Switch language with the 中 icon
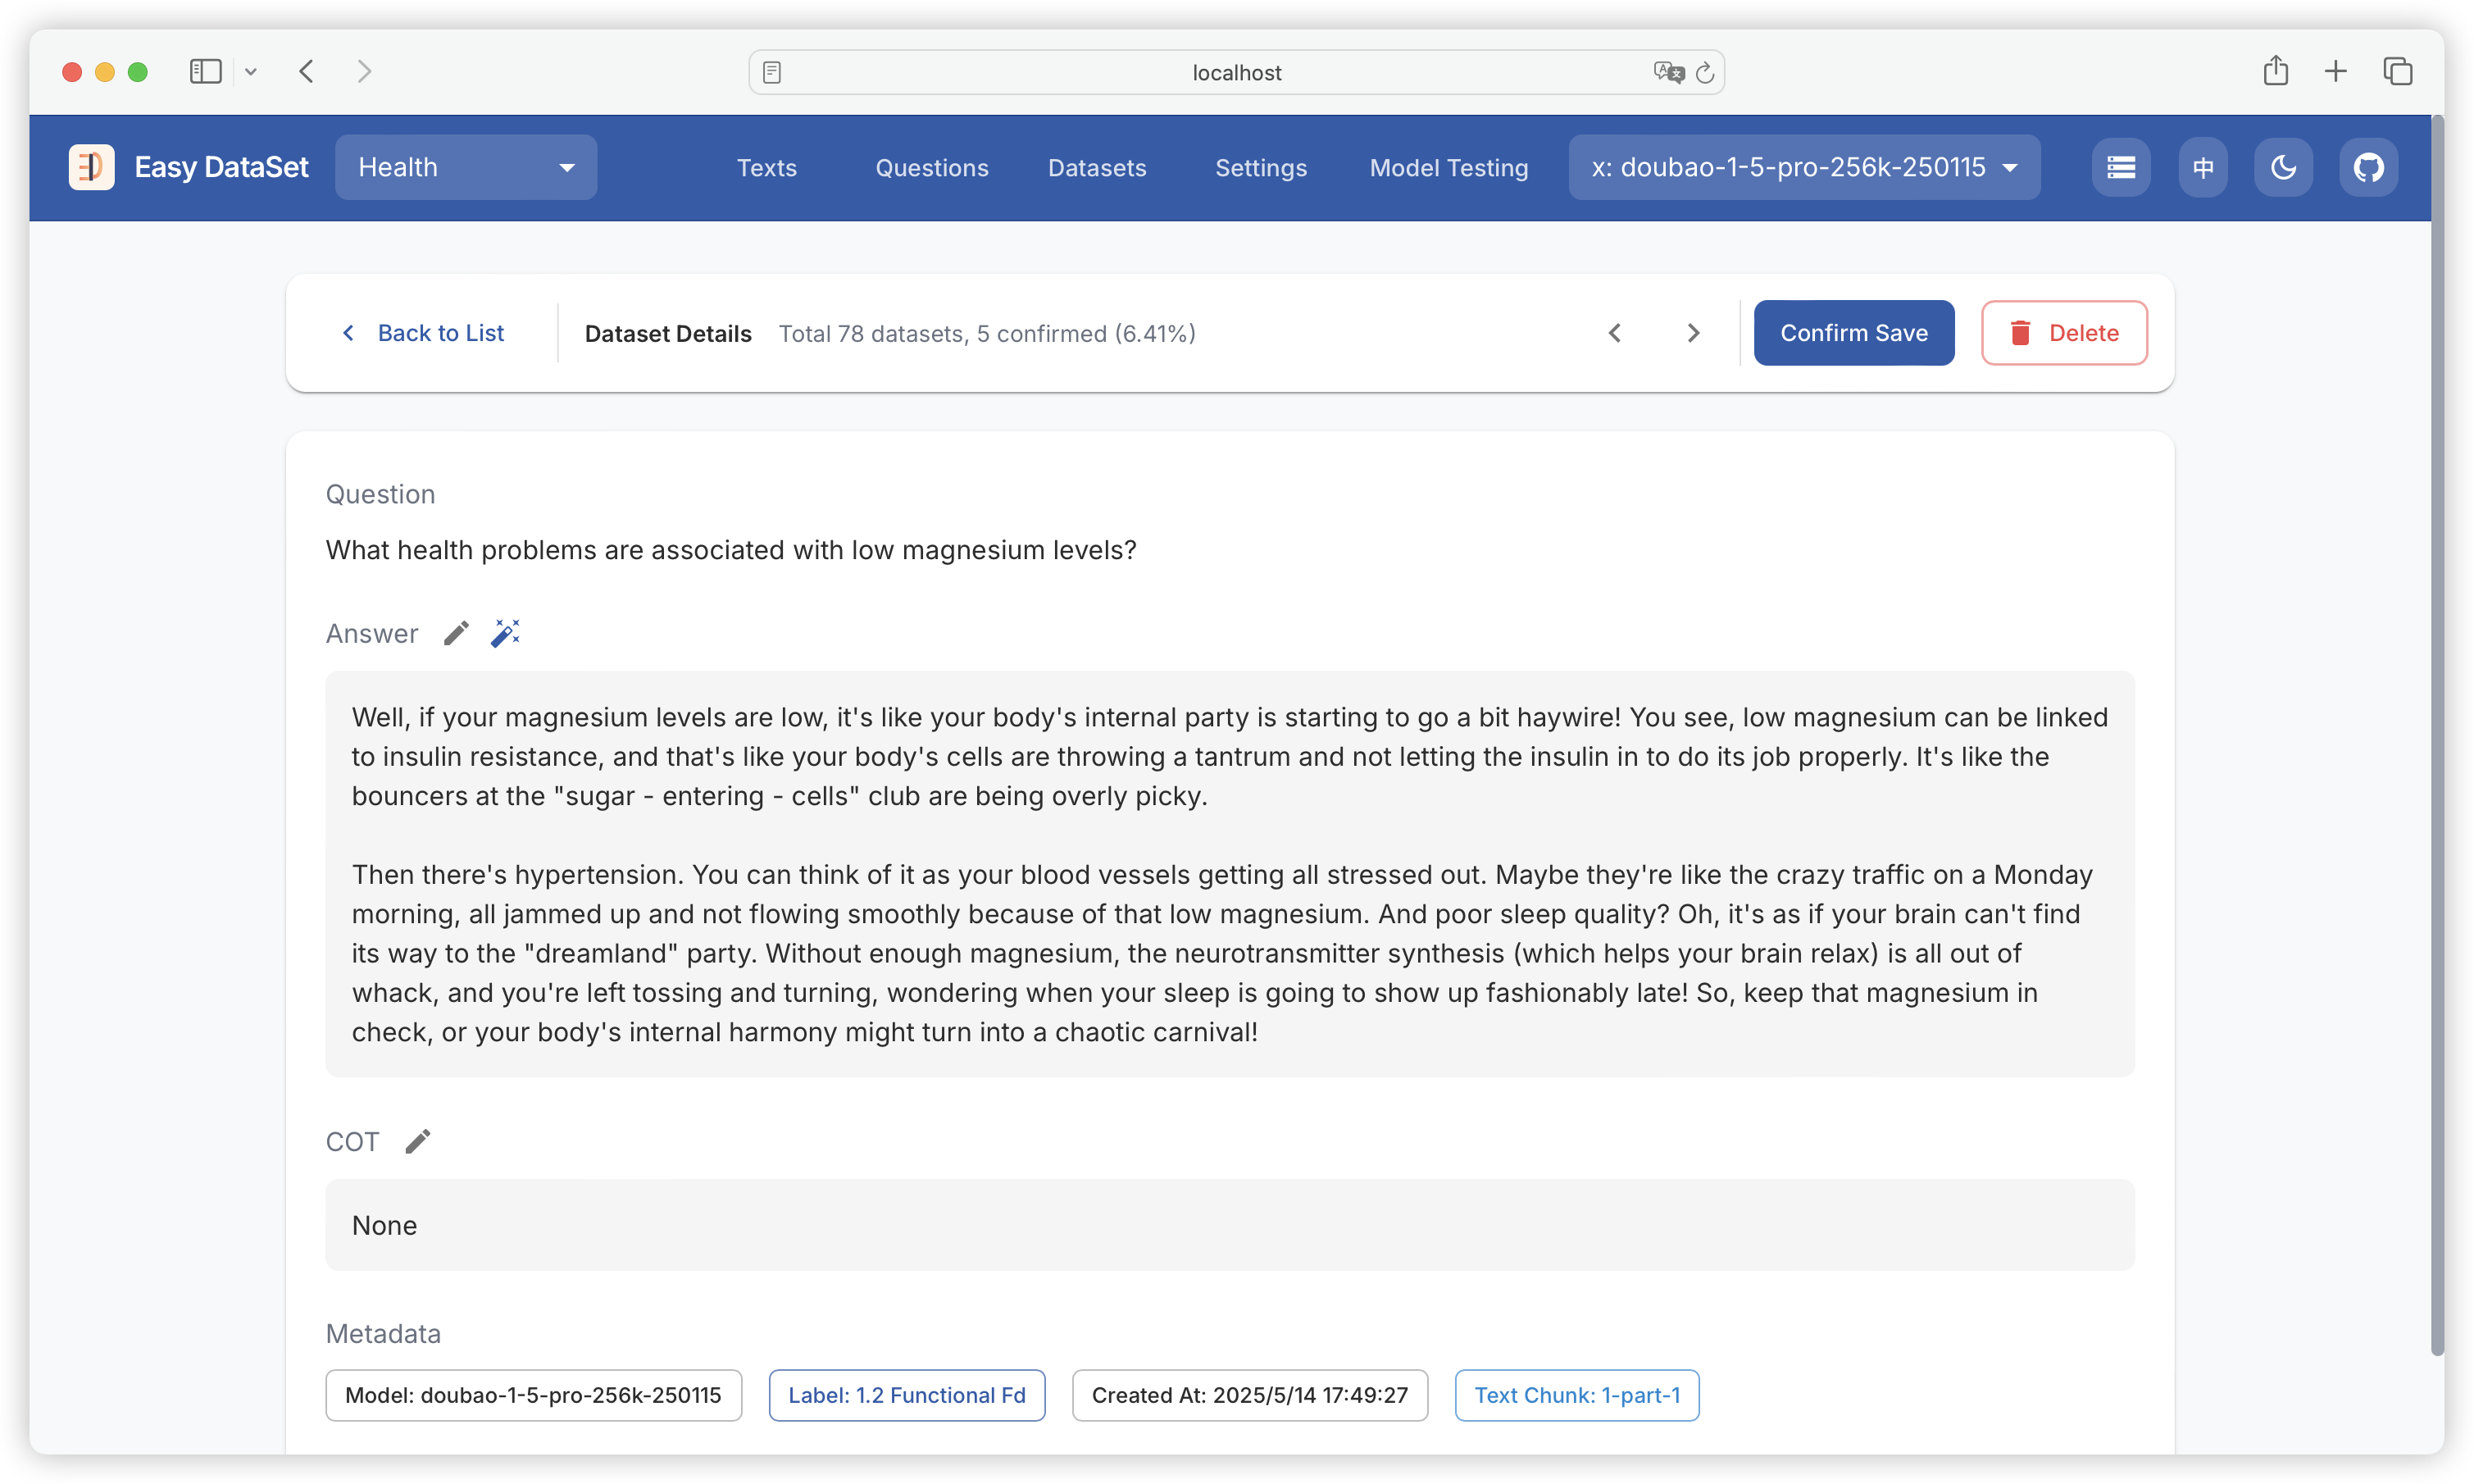The height and width of the screenshot is (1484, 2474). pyautogui.click(x=2203, y=167)
